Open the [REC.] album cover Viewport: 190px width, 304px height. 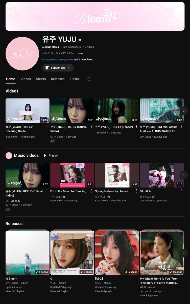point(117,252)
